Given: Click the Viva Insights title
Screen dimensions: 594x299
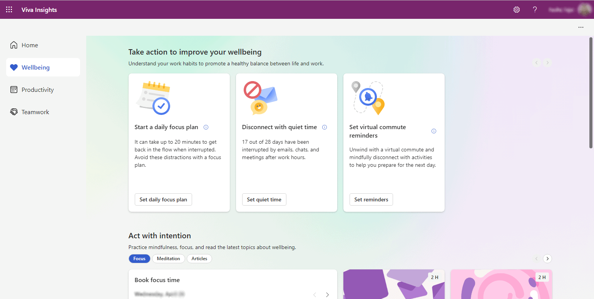Looking at the screenshot, I should [39, 10].
